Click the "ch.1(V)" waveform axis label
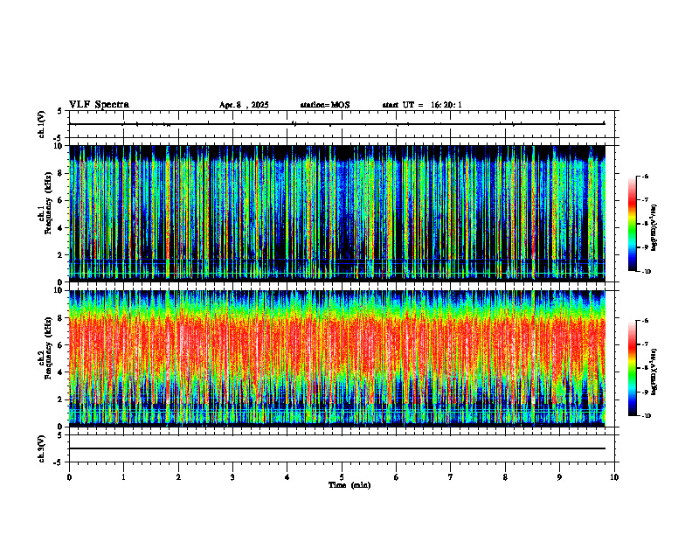Screen dimensions: 692x535 (x=42, y=124)
